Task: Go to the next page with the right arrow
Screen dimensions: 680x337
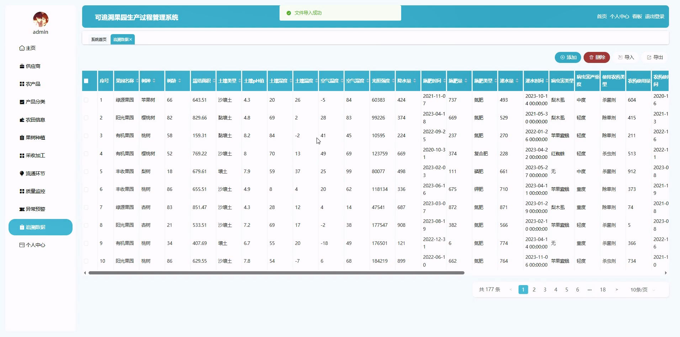Action: (617, 290)
